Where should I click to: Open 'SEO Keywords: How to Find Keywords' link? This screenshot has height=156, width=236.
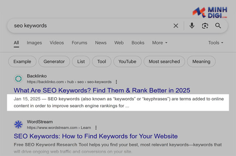96,136
